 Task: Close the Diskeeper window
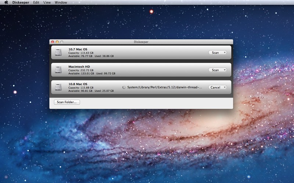pyautogui.click(x=53, y=42)
